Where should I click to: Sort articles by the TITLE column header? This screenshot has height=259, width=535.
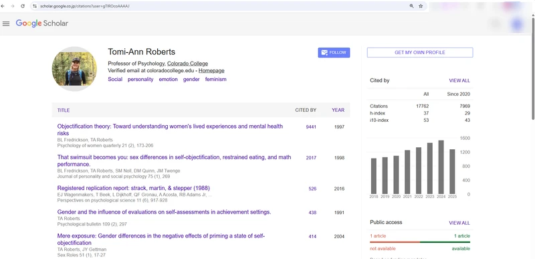[64, 110]
